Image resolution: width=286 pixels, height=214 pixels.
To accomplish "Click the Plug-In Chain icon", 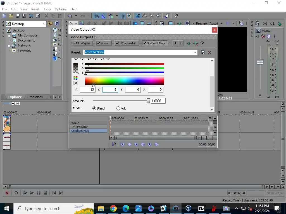I will point(189,43).
